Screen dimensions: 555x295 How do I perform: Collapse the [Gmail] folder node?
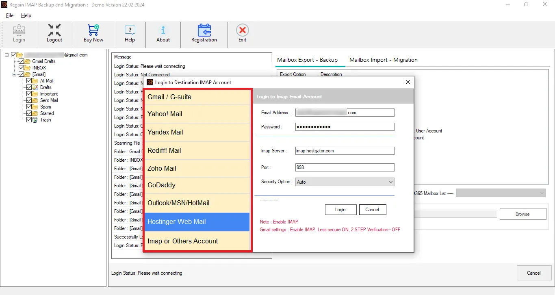pos(15,74)
